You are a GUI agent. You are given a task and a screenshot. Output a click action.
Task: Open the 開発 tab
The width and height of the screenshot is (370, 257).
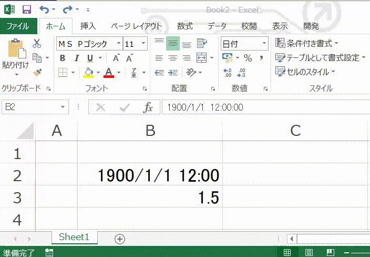[311, 26]
